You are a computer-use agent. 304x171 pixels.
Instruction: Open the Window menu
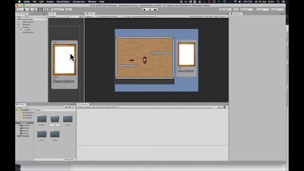pyautogui.click(x=92, y=1)
